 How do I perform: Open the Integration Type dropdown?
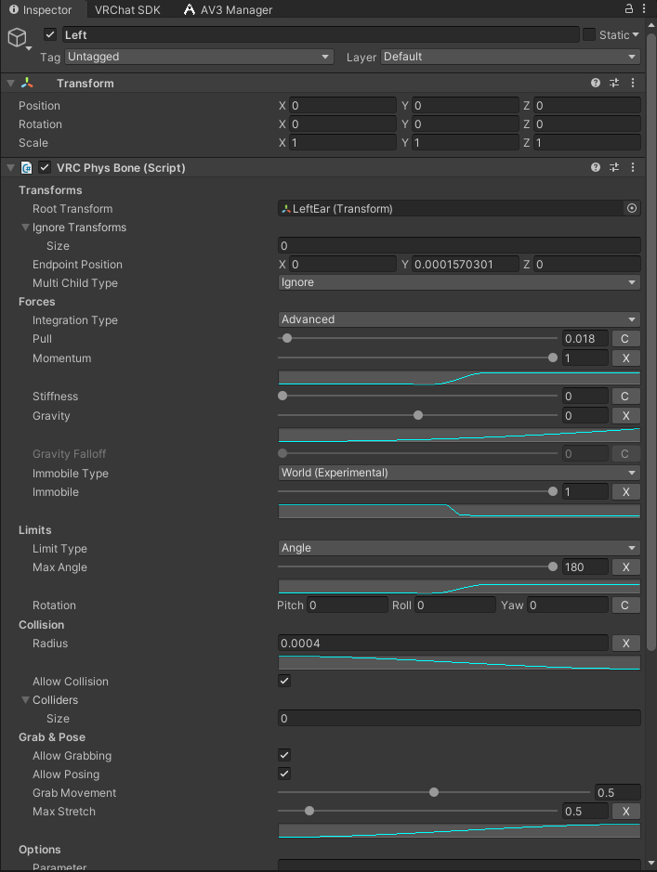pos(459,319)
